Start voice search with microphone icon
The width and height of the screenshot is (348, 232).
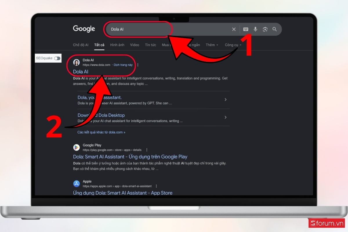click(x=255, y=29)
